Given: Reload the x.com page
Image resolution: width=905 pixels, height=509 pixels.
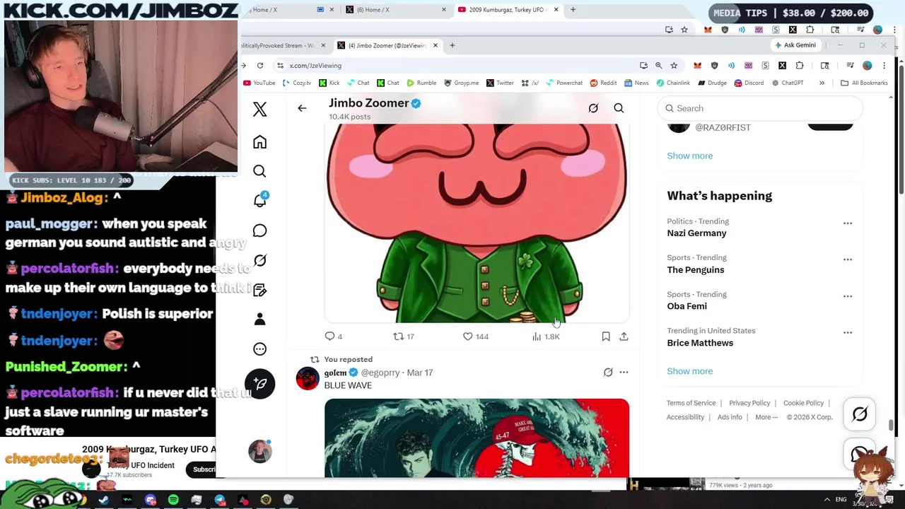Looking at the screenshot, I should coord(260,66).
